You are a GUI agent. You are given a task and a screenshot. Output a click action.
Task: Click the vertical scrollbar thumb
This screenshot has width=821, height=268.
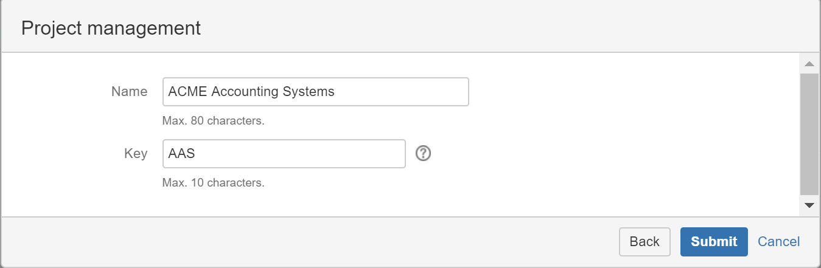point(809,134)
